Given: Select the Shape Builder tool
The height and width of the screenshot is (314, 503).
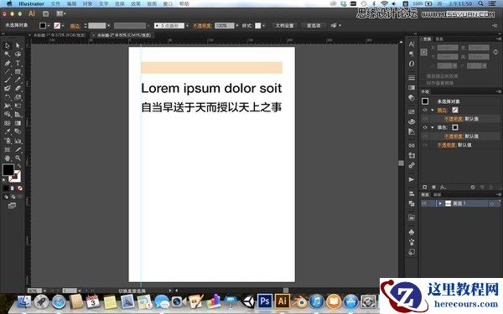Looking at the screenshot, I should tap(7, 115).
